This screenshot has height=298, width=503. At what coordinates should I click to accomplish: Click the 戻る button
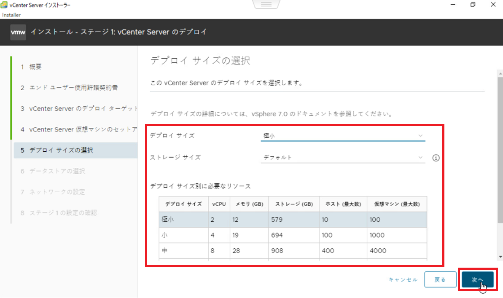pos(440,279)
